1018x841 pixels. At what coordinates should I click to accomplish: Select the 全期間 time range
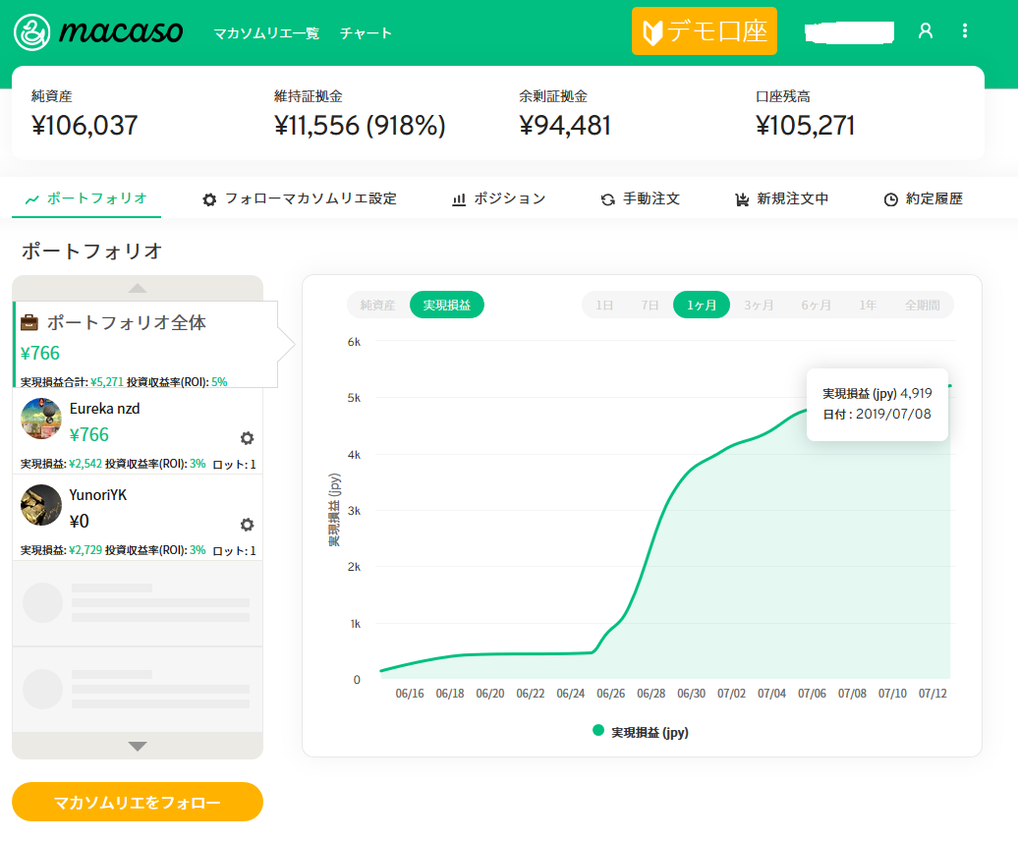pos(925,305)
